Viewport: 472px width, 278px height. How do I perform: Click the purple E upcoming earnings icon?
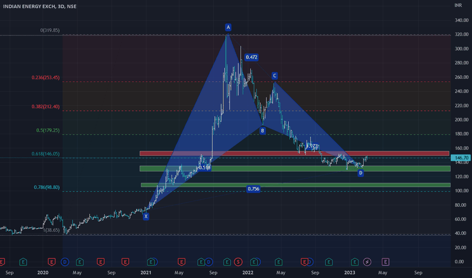pos(385,262)
